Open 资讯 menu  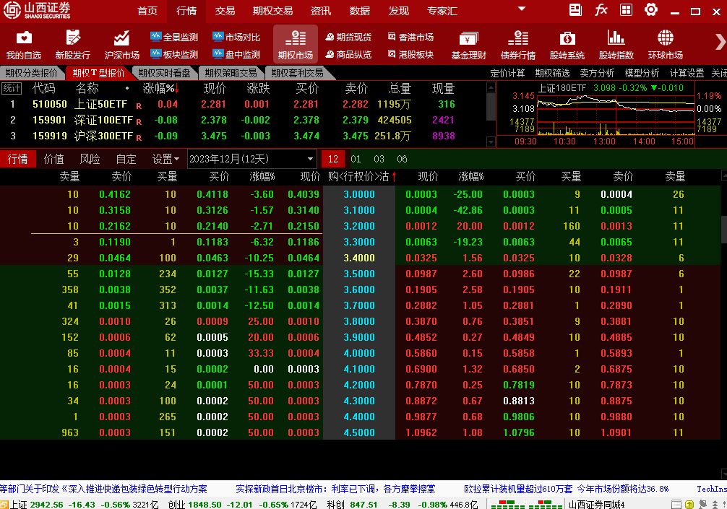tap(321, 11)
